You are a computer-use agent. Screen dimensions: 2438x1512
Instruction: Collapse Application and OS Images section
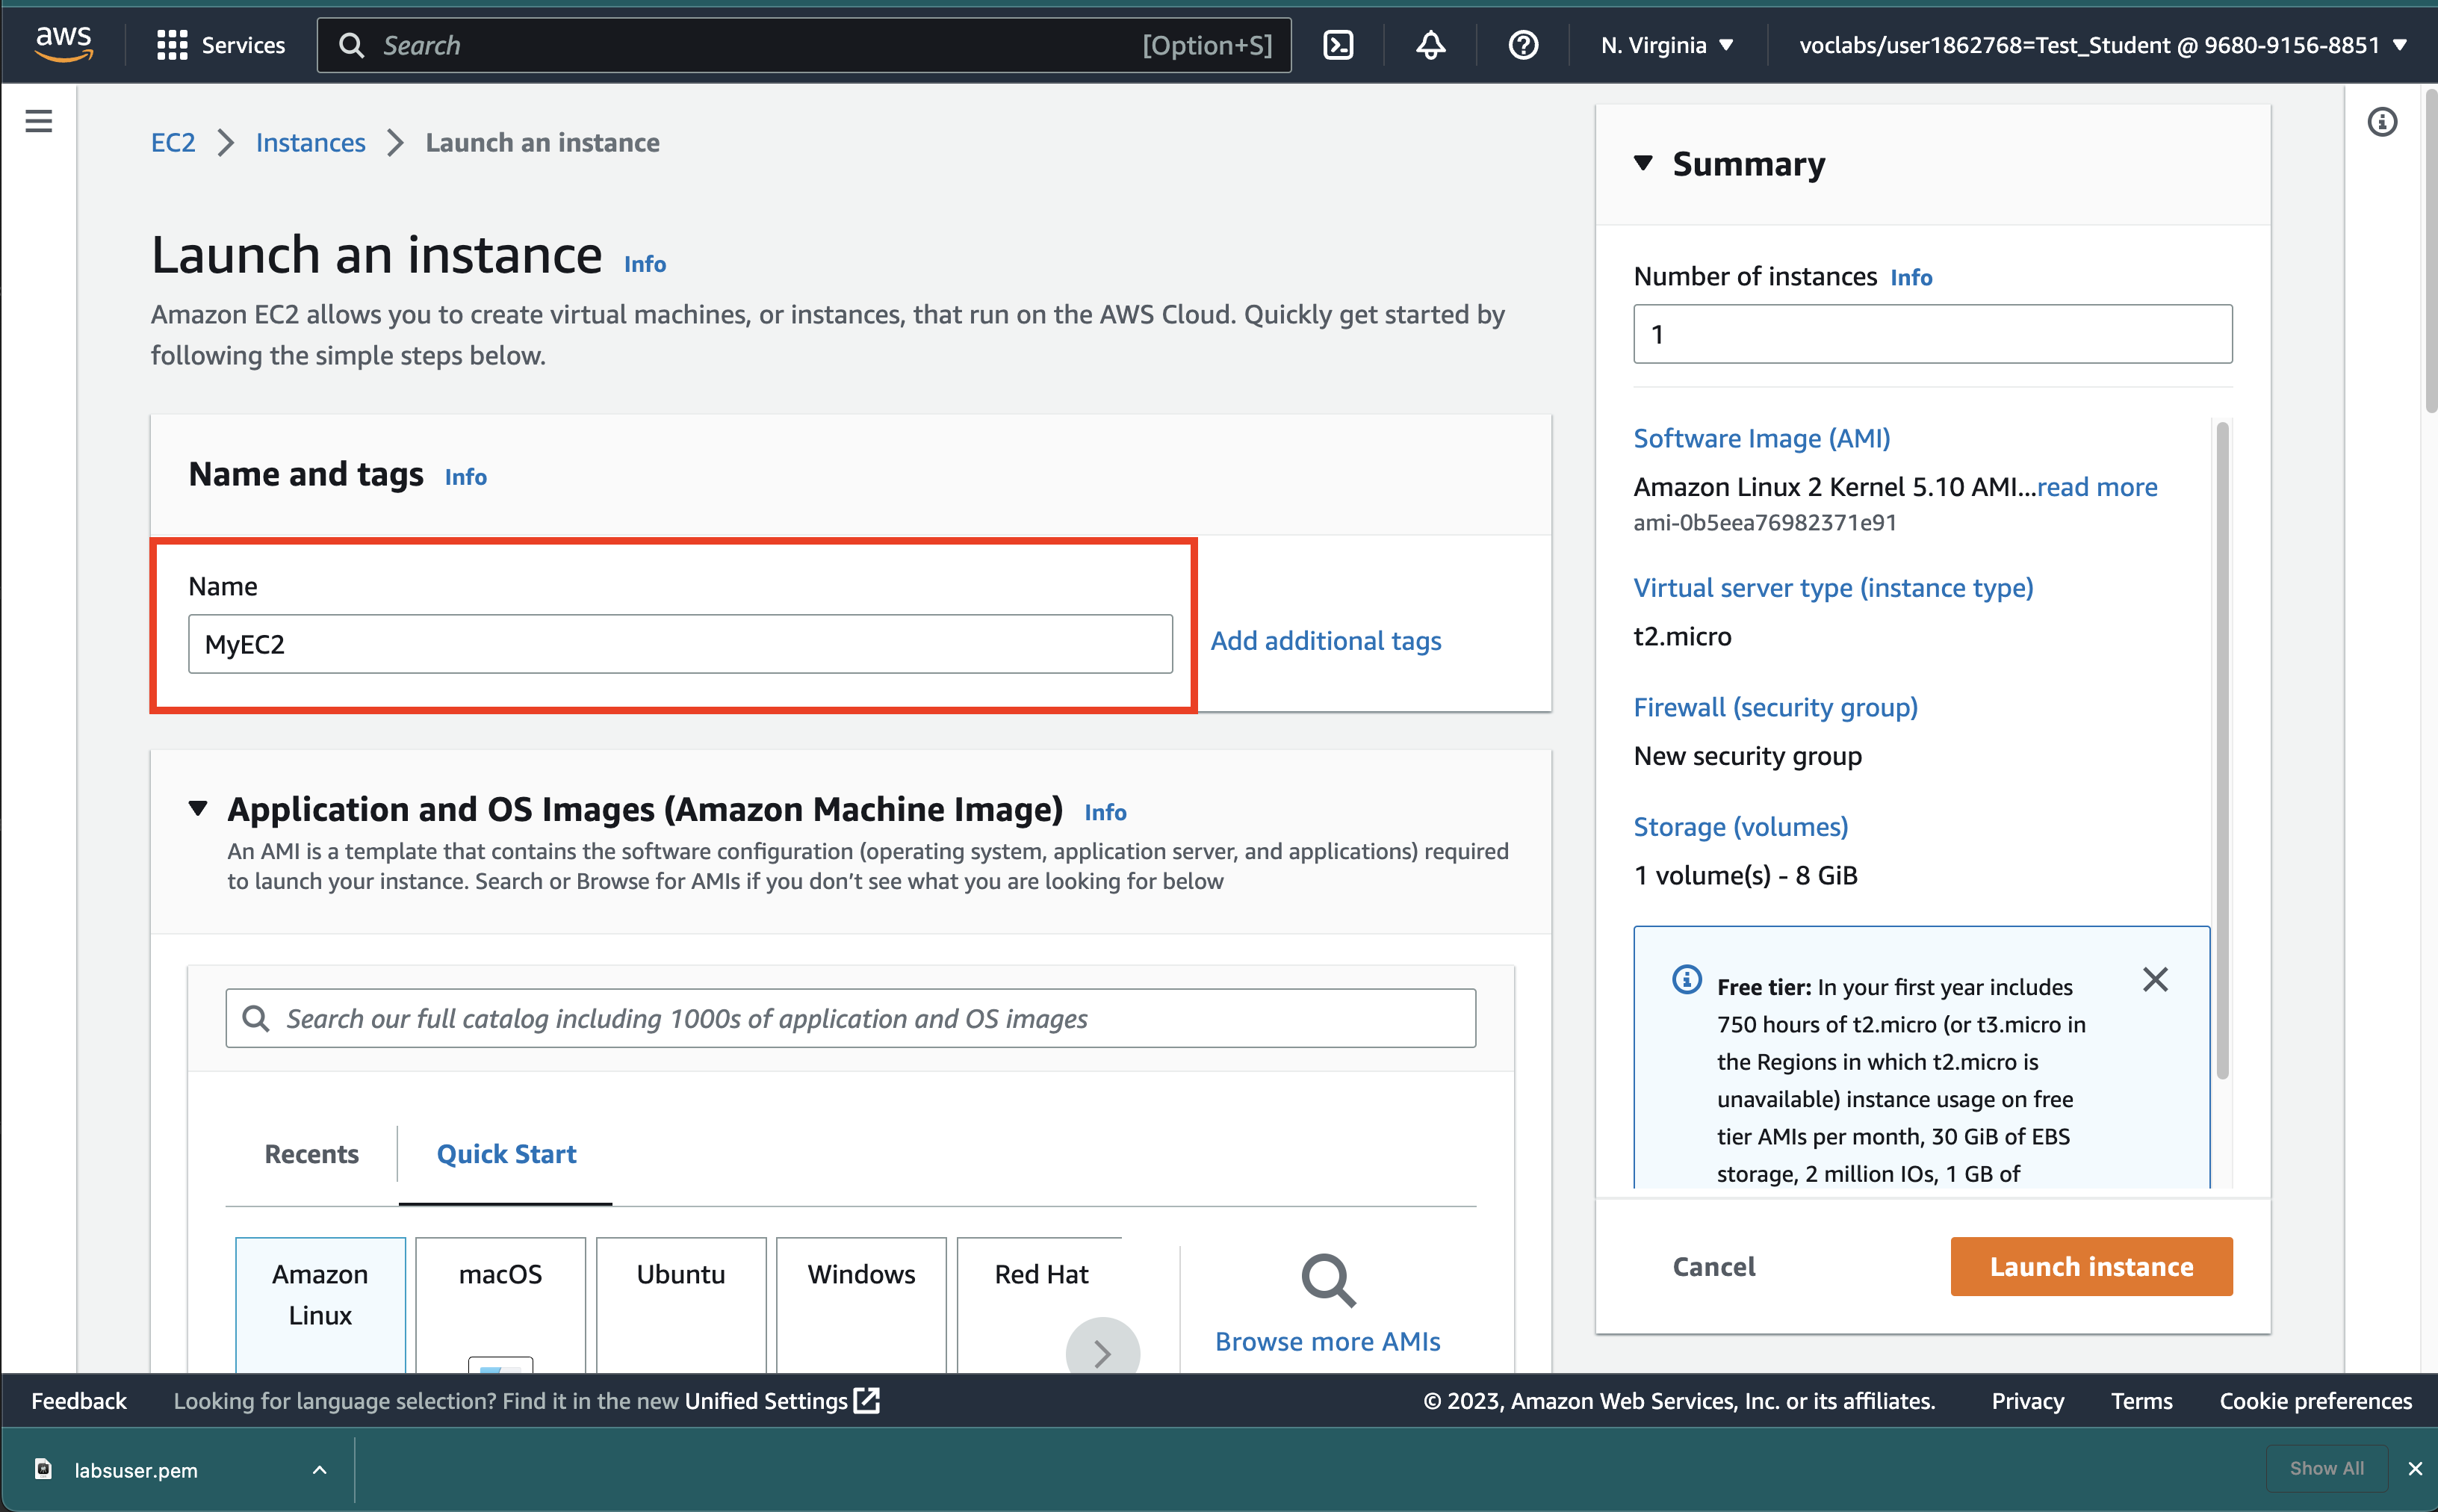pos(198,808)
